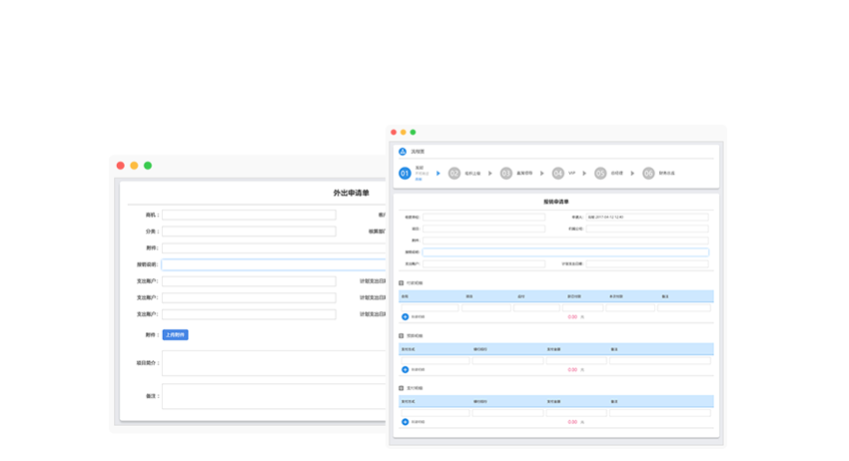This screenshot has height=461, width=849.
Task: Select step 02 in the process flow
Action: tap(454, 174)
